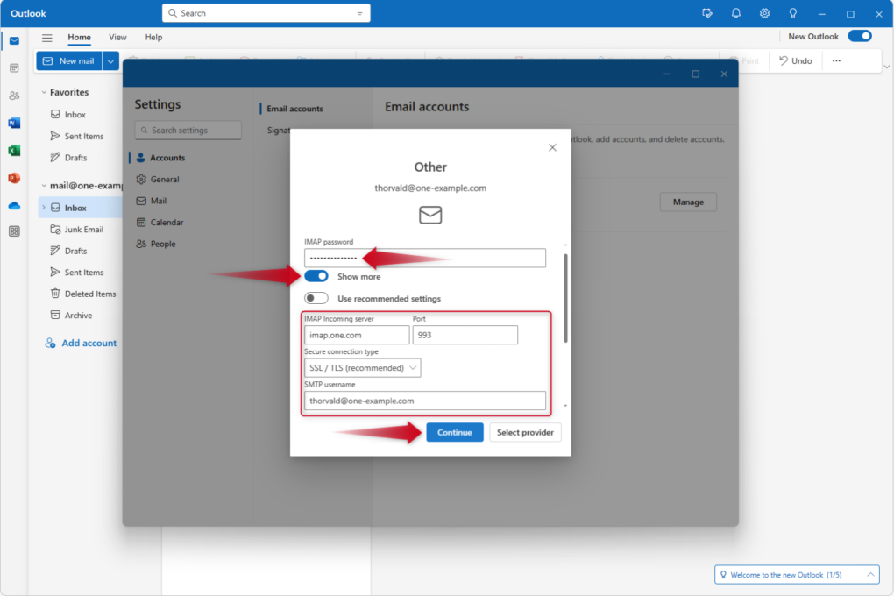Open the Secure connection type dropdown

[361, 367]
